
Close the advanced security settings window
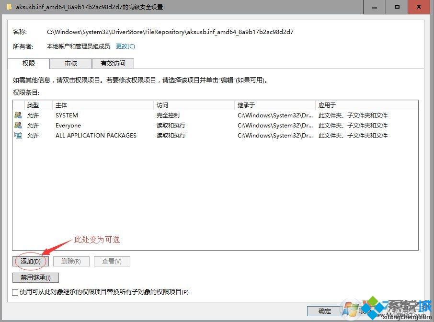point(419,7)
